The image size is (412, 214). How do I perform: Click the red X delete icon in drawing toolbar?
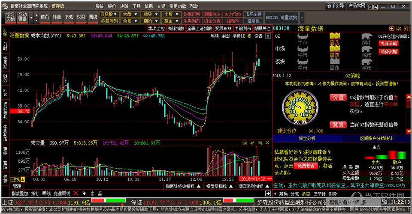pos(76,193)
